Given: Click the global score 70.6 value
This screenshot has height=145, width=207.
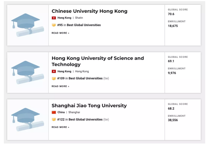Looking at the screenshot, I should pos(171,14).
